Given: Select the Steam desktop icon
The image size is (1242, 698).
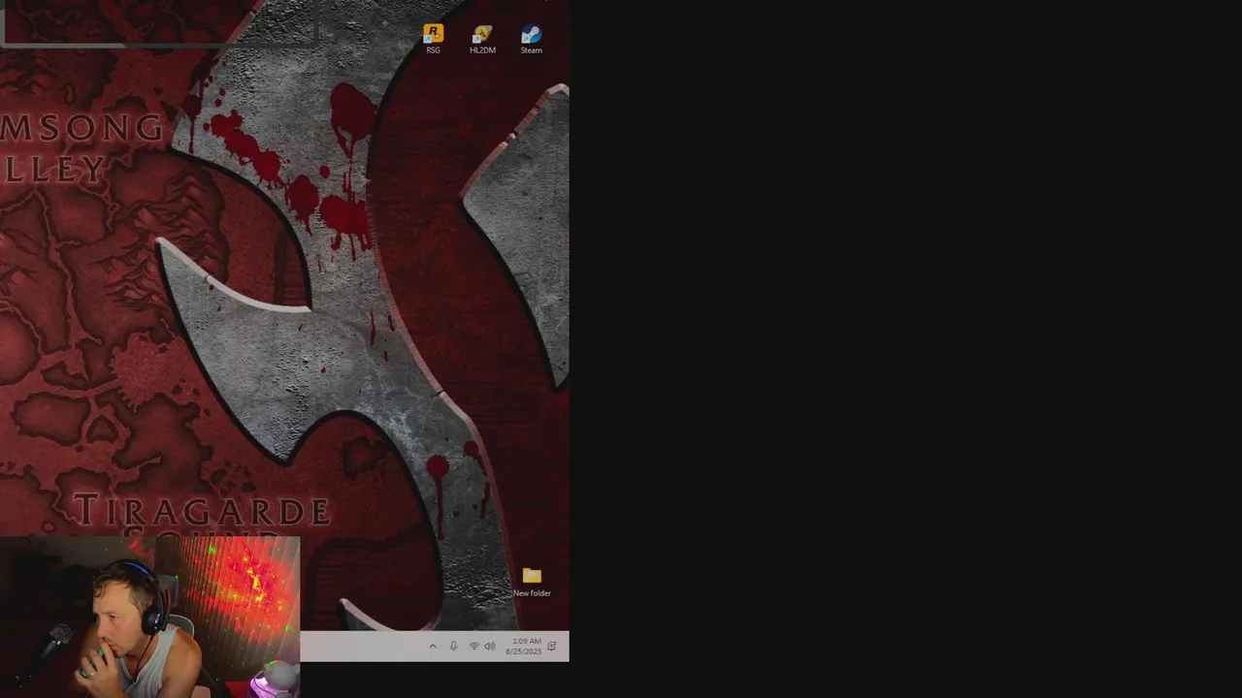Looking at the screenshot, I should (x=531, y=39).
